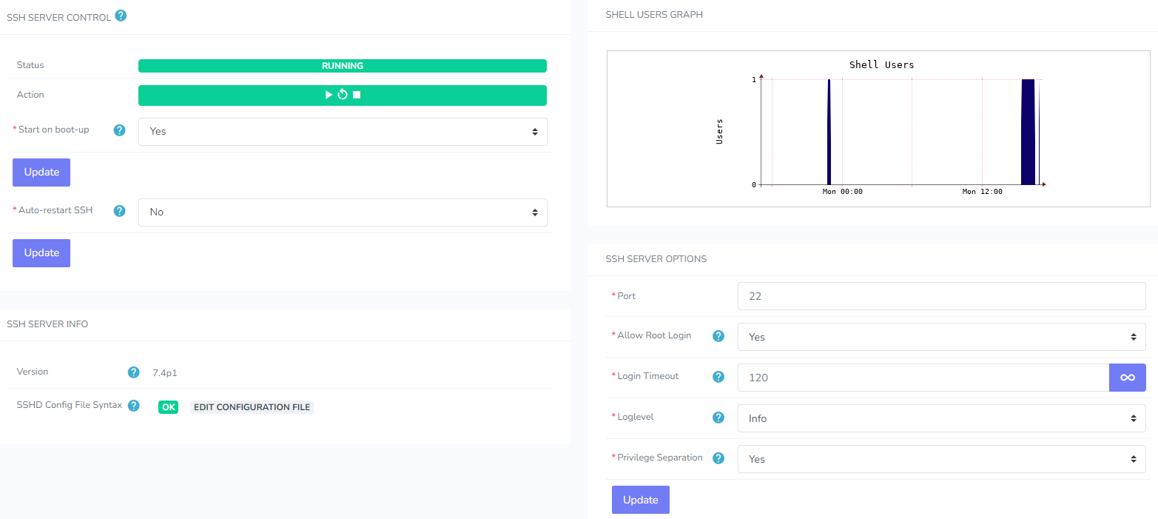1158x519 pixels.
Task: Start the SSH server using the play icon
Action: (x=329, y=95)
